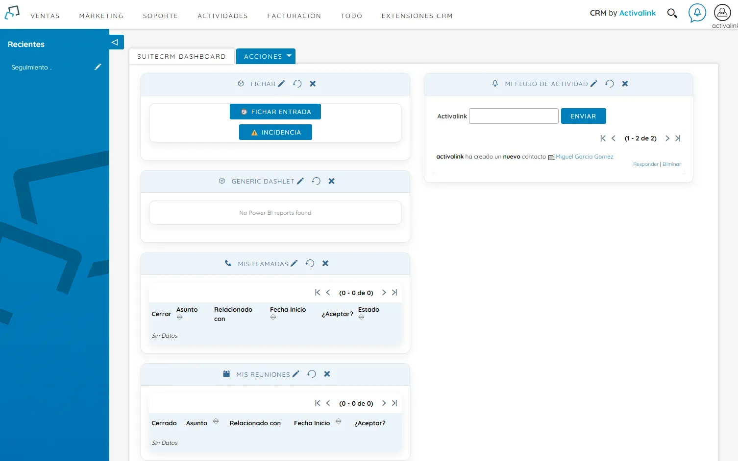Click the Mis Reuniones calendar icon

[x=226, y=374]
